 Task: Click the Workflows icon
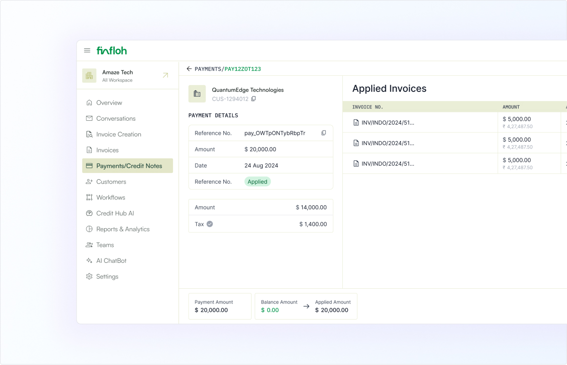(x=89, y=197)
